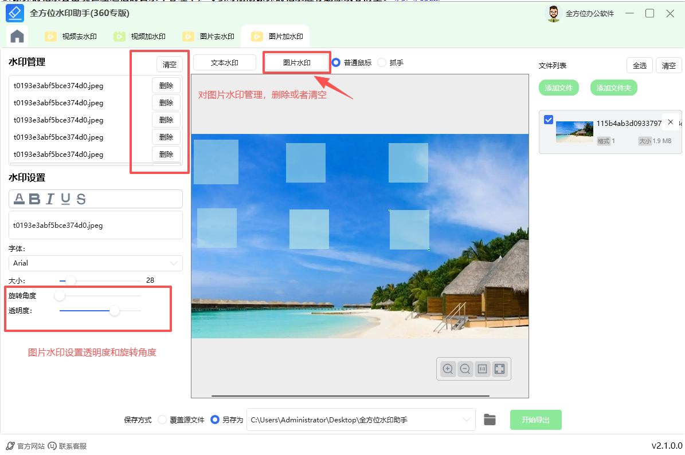The width and height of the screenshot is (685, 455).
Task: View preview at 1:1 actual size
Action: [482, 369]
